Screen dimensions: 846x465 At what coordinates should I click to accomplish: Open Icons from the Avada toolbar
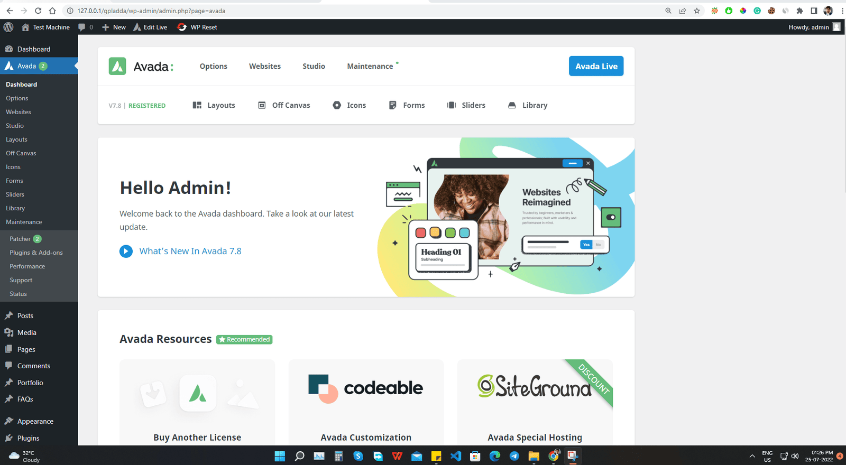350,105
